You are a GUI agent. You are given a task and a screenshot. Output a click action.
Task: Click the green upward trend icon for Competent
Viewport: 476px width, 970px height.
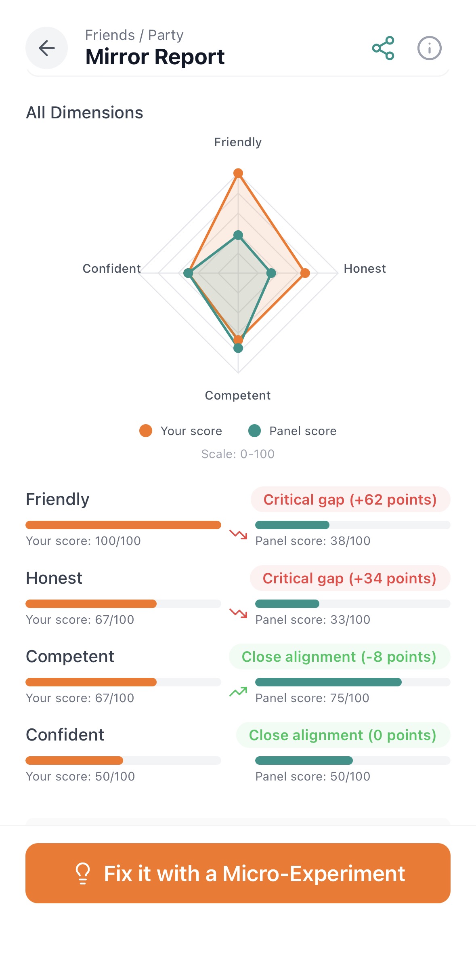tap(238, 692)
